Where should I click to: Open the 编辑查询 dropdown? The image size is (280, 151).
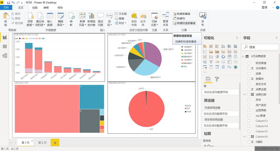(x=61, y=19)
